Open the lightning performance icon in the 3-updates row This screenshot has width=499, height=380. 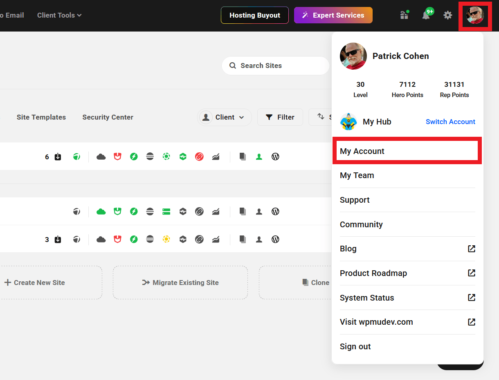coord(134,239)
